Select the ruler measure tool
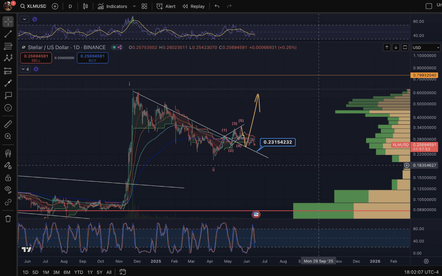The width and height of the screenshot is (442, 276). tap(8, 124)
